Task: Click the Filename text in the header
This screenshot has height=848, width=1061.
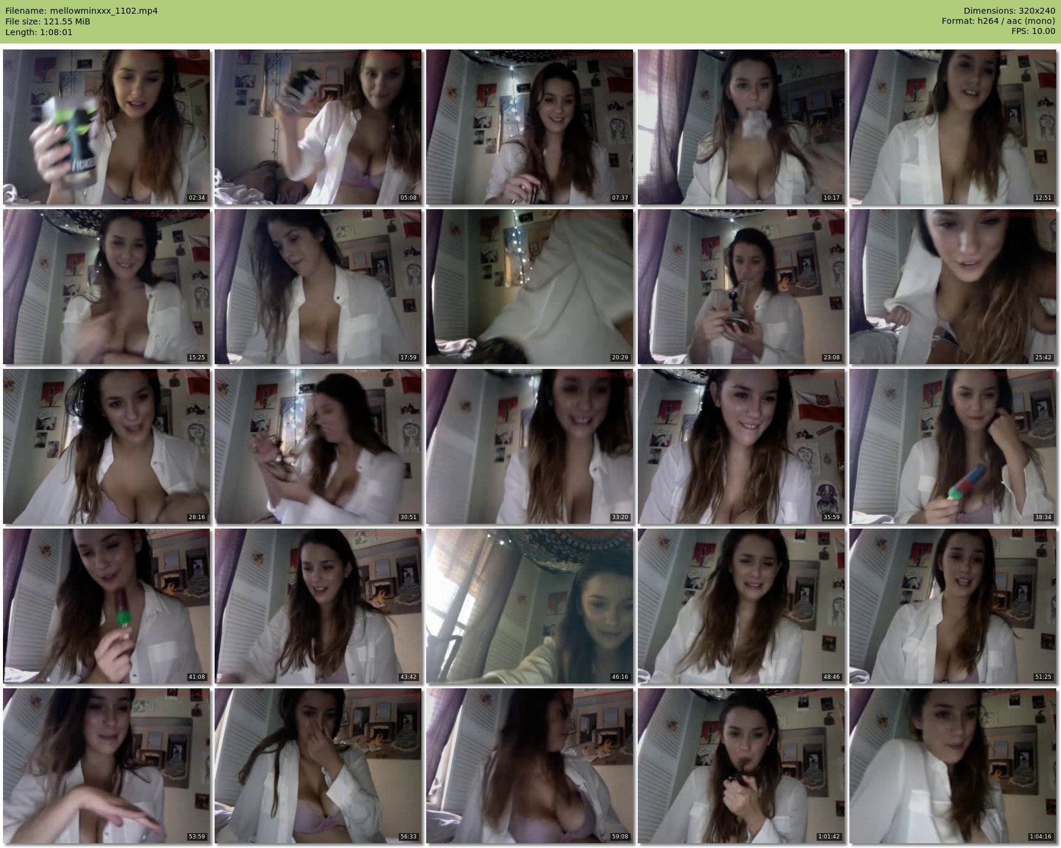Action: (x=82, y=11)
